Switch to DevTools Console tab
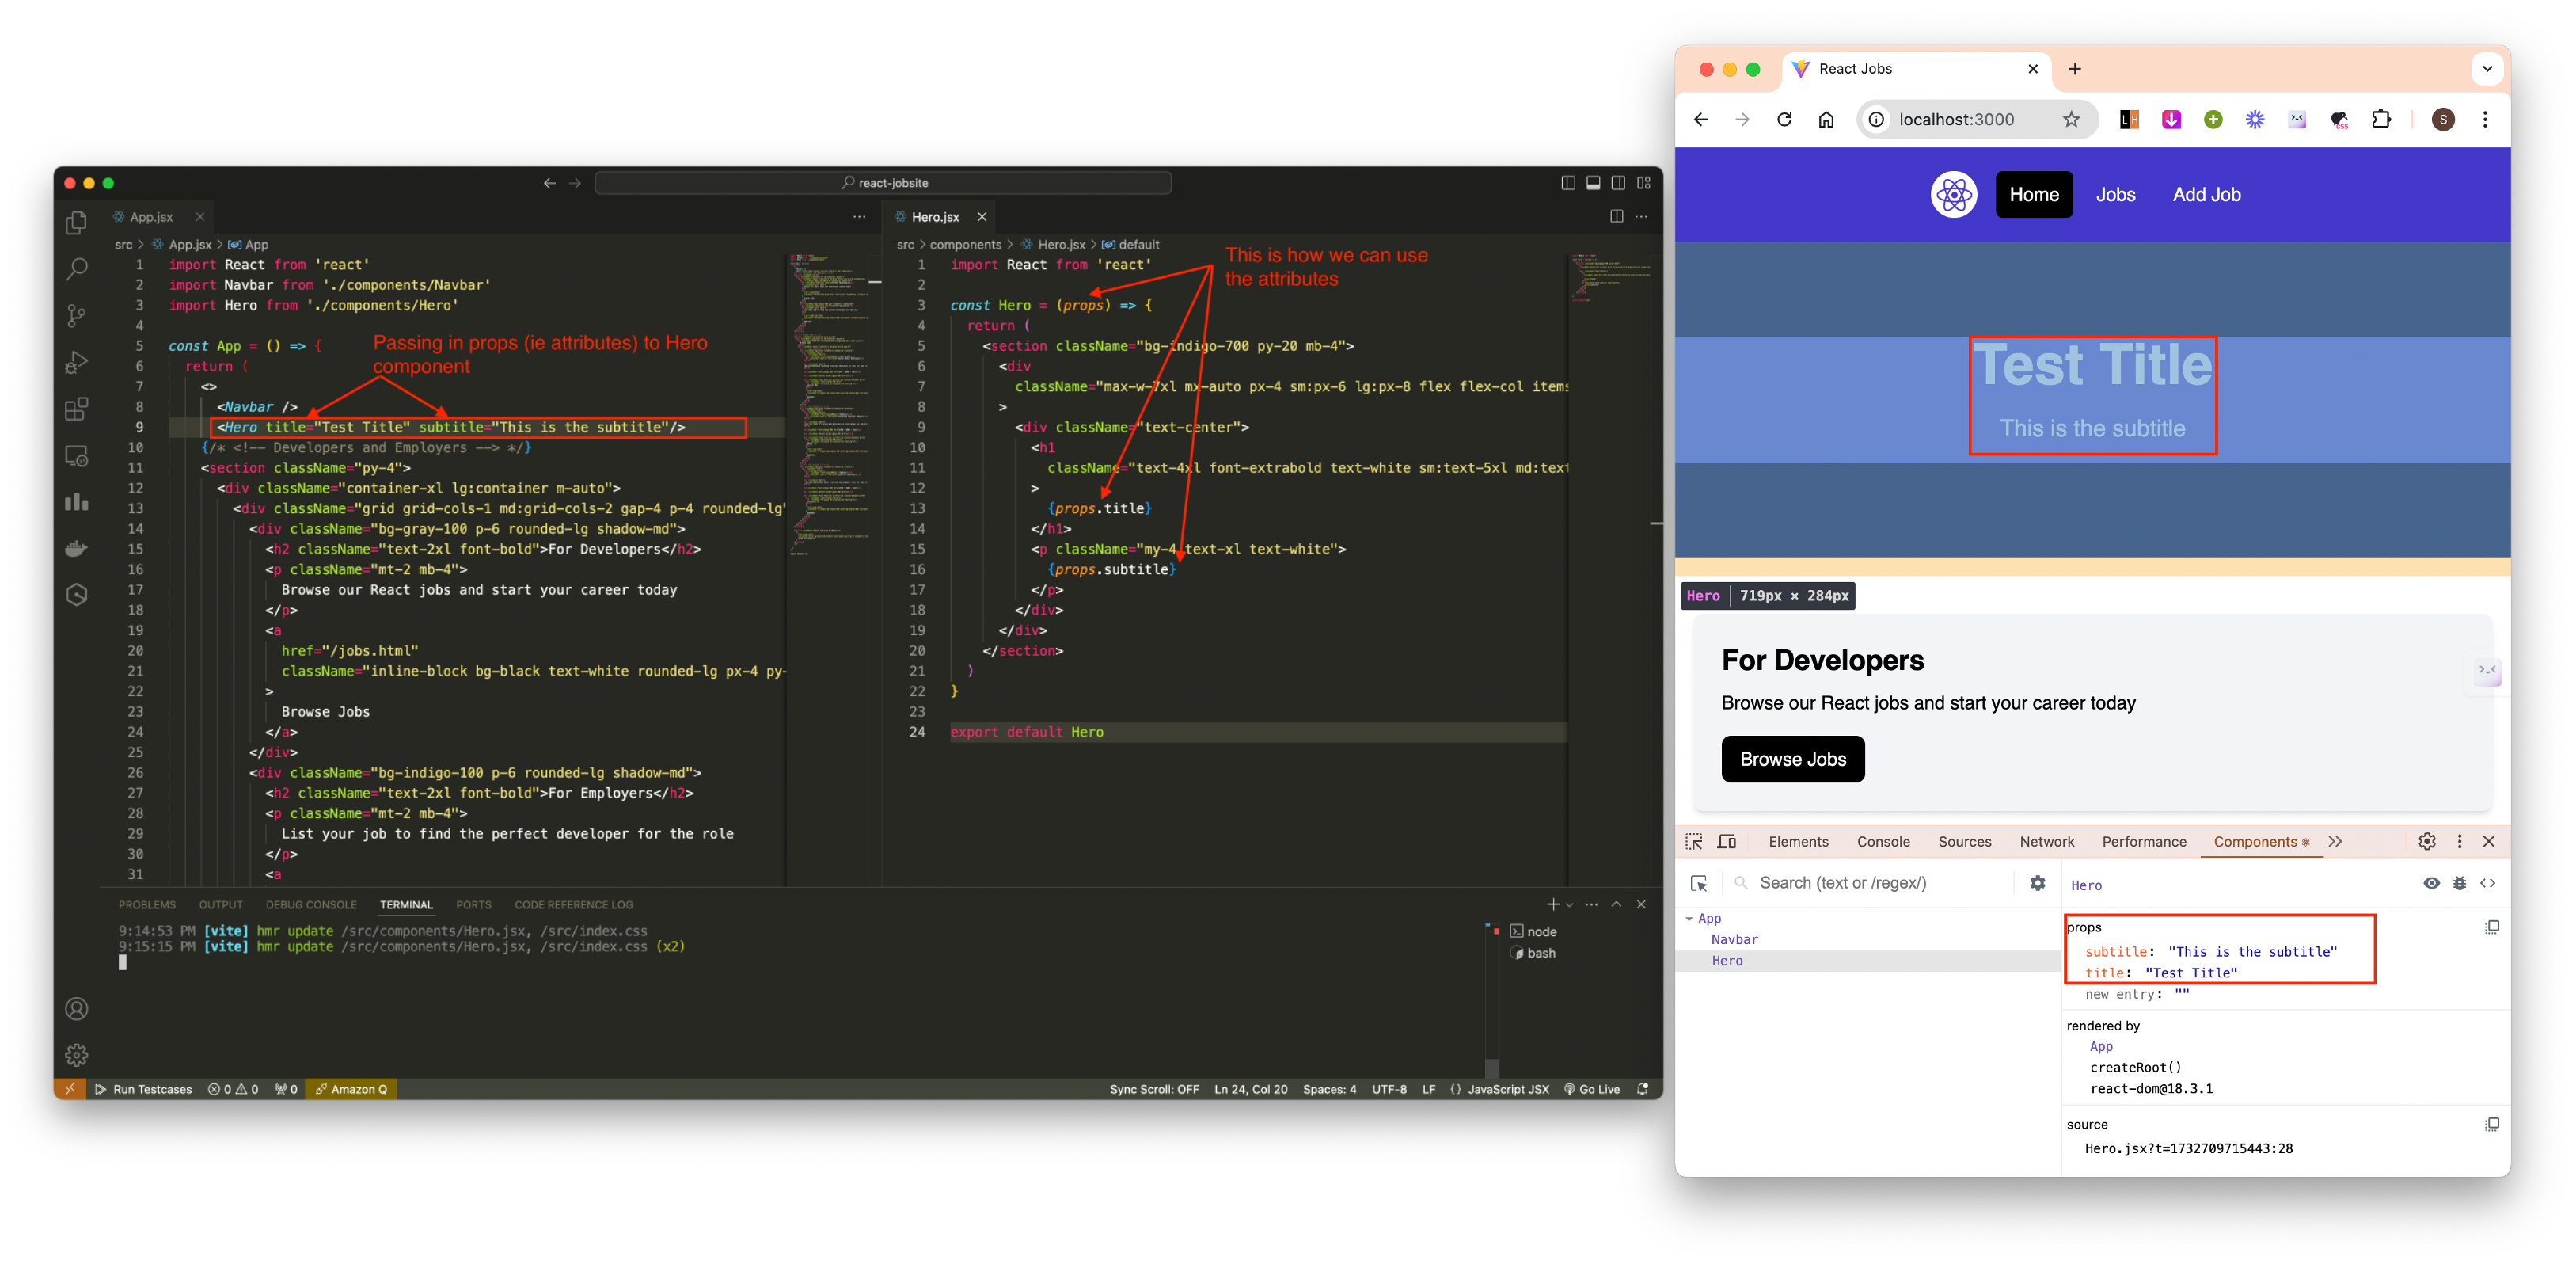Image resolution: width=2576 pixels, height=1264 pixels. (1883, 842)
